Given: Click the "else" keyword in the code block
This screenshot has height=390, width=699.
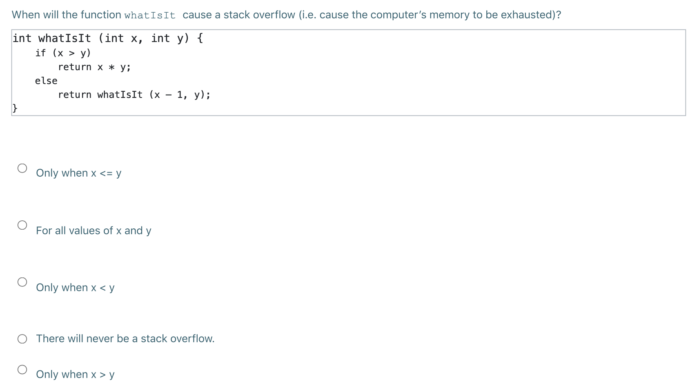Looking at the screenshot, I should (x=46, y=80).
